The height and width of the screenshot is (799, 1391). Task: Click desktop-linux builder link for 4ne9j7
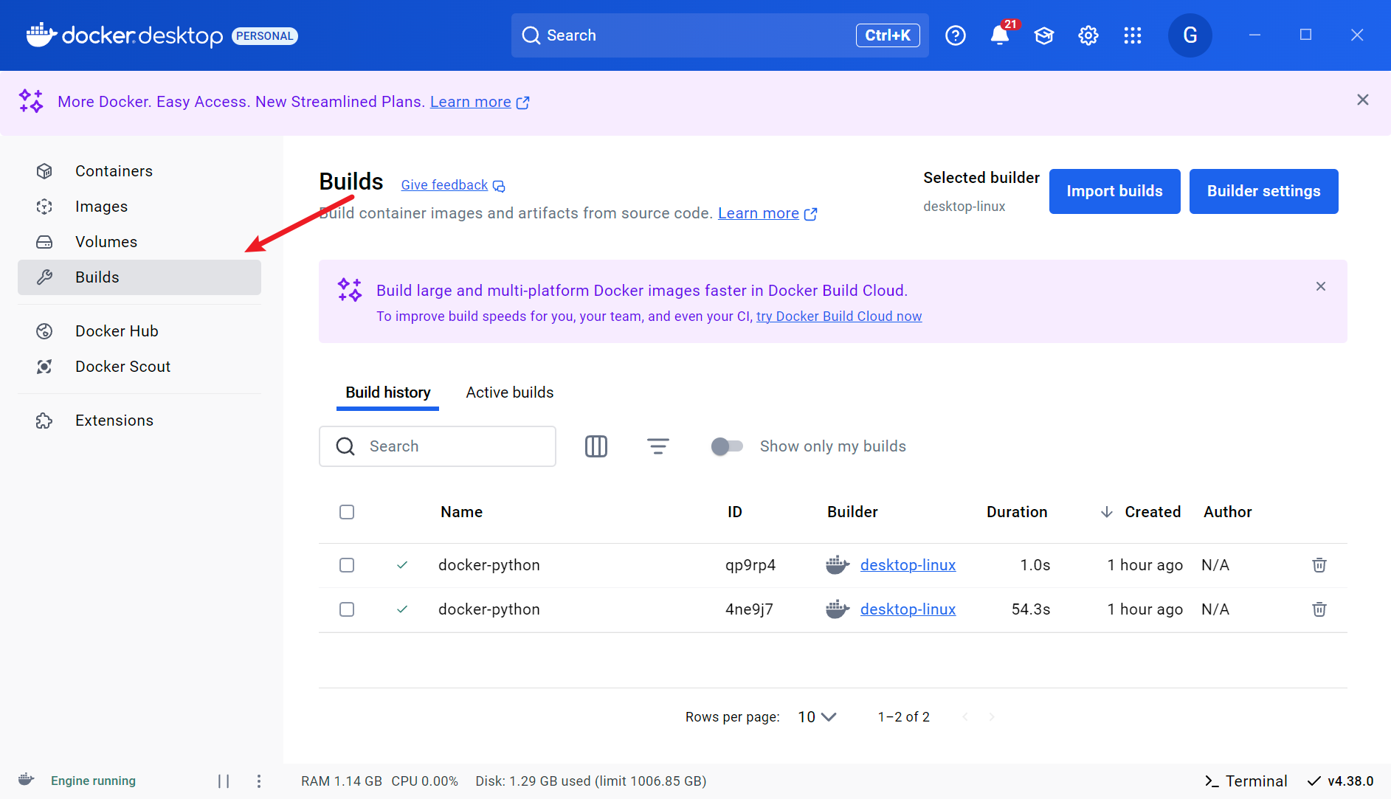click(908, 609)
